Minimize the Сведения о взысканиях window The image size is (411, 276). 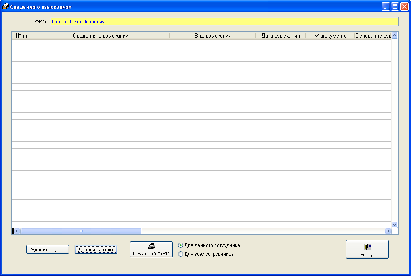tap(385, 6)
